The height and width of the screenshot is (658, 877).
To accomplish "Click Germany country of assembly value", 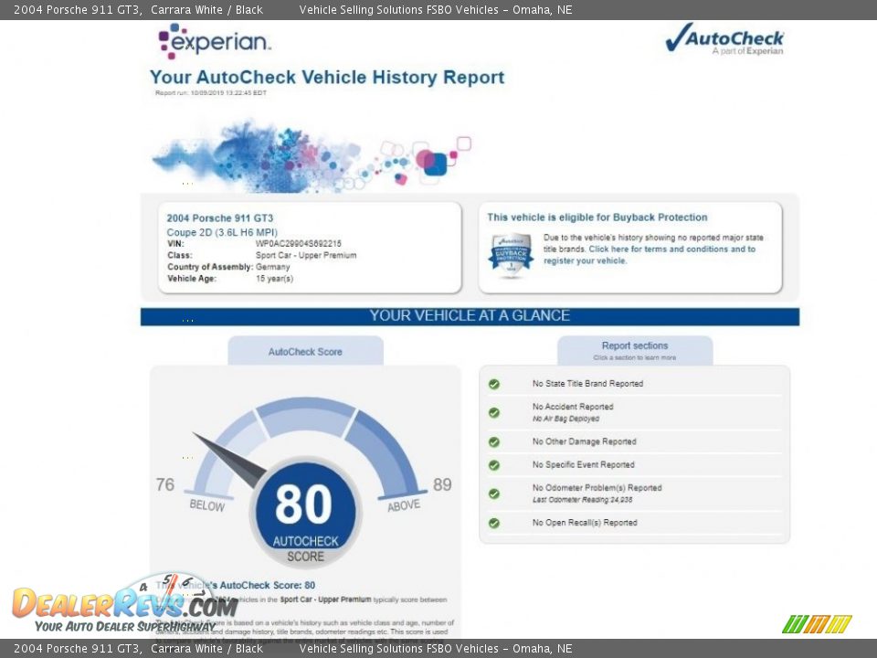I will pos(273,267).
